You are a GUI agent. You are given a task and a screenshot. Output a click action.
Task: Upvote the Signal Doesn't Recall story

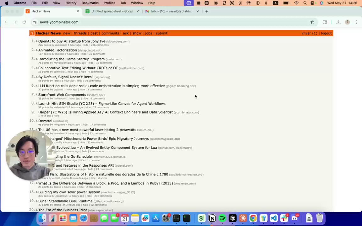click(36, 77)
